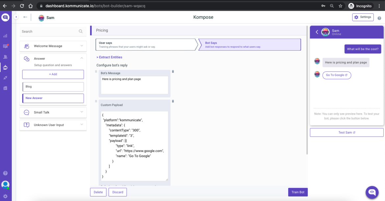Delete the Custom Payload block via trash icon
385x201 pixels.
[172, 101]
